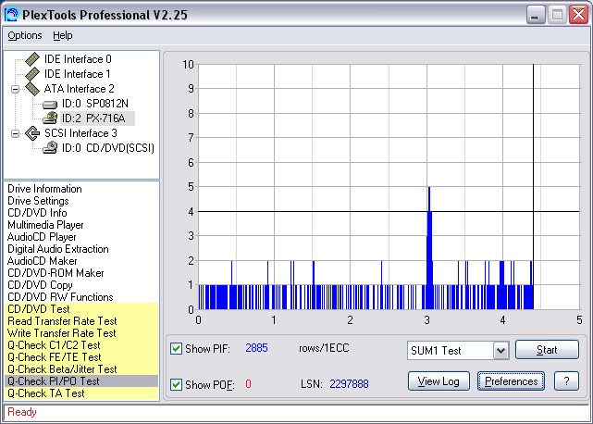The width and height of the screenshot is (593, 424).
Task: Open Drive Information function
Action: point(44,189)
